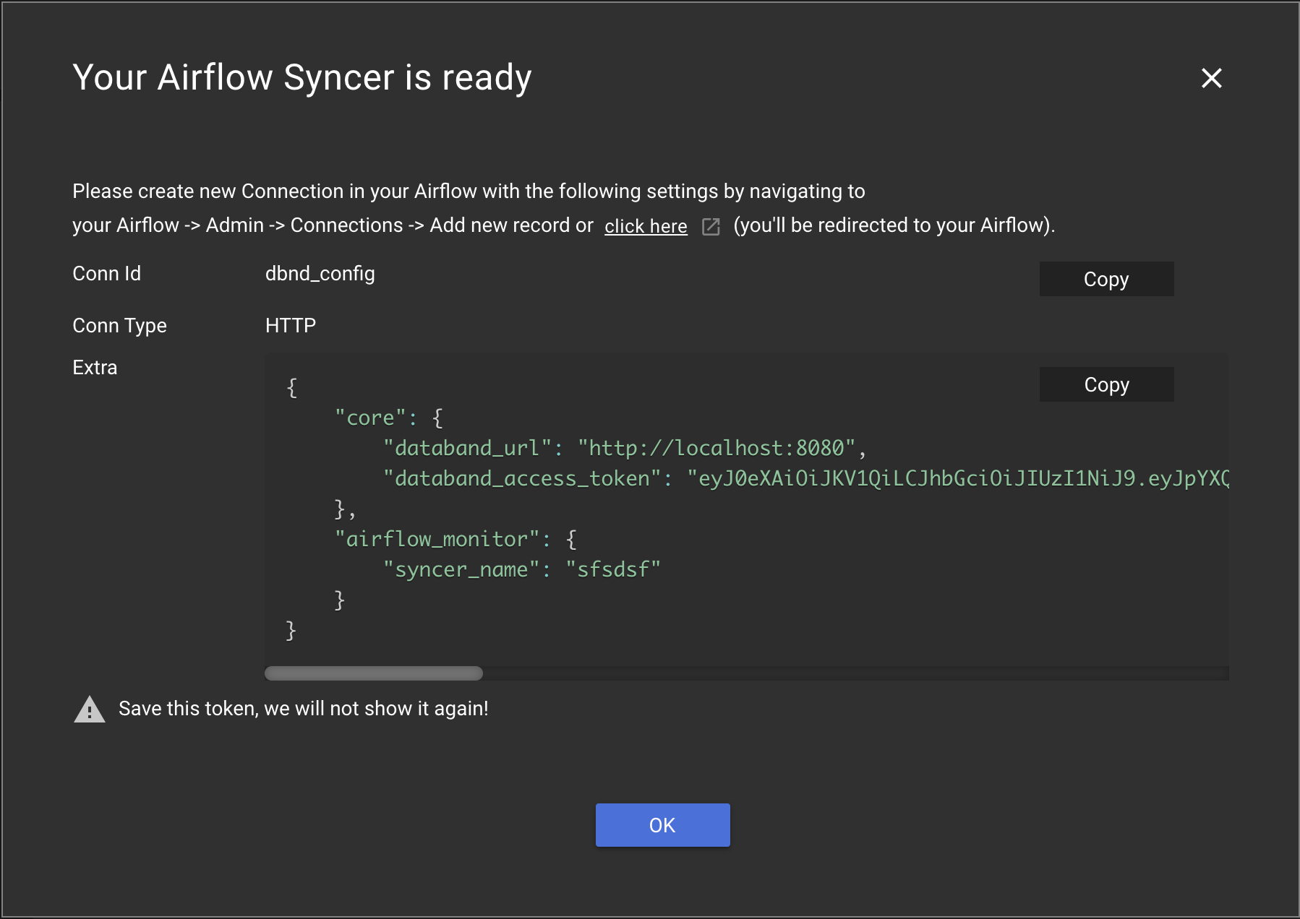Viewport: 1300px width, 919px height.
Task: Close the Airflow Syncer dialog
Action: (x=1211, y=78)
